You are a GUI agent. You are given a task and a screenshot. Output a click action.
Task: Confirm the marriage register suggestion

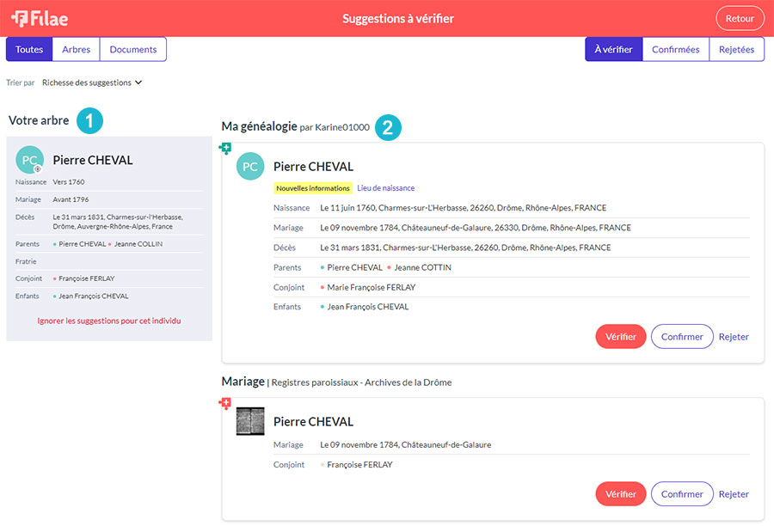[682, 494]
